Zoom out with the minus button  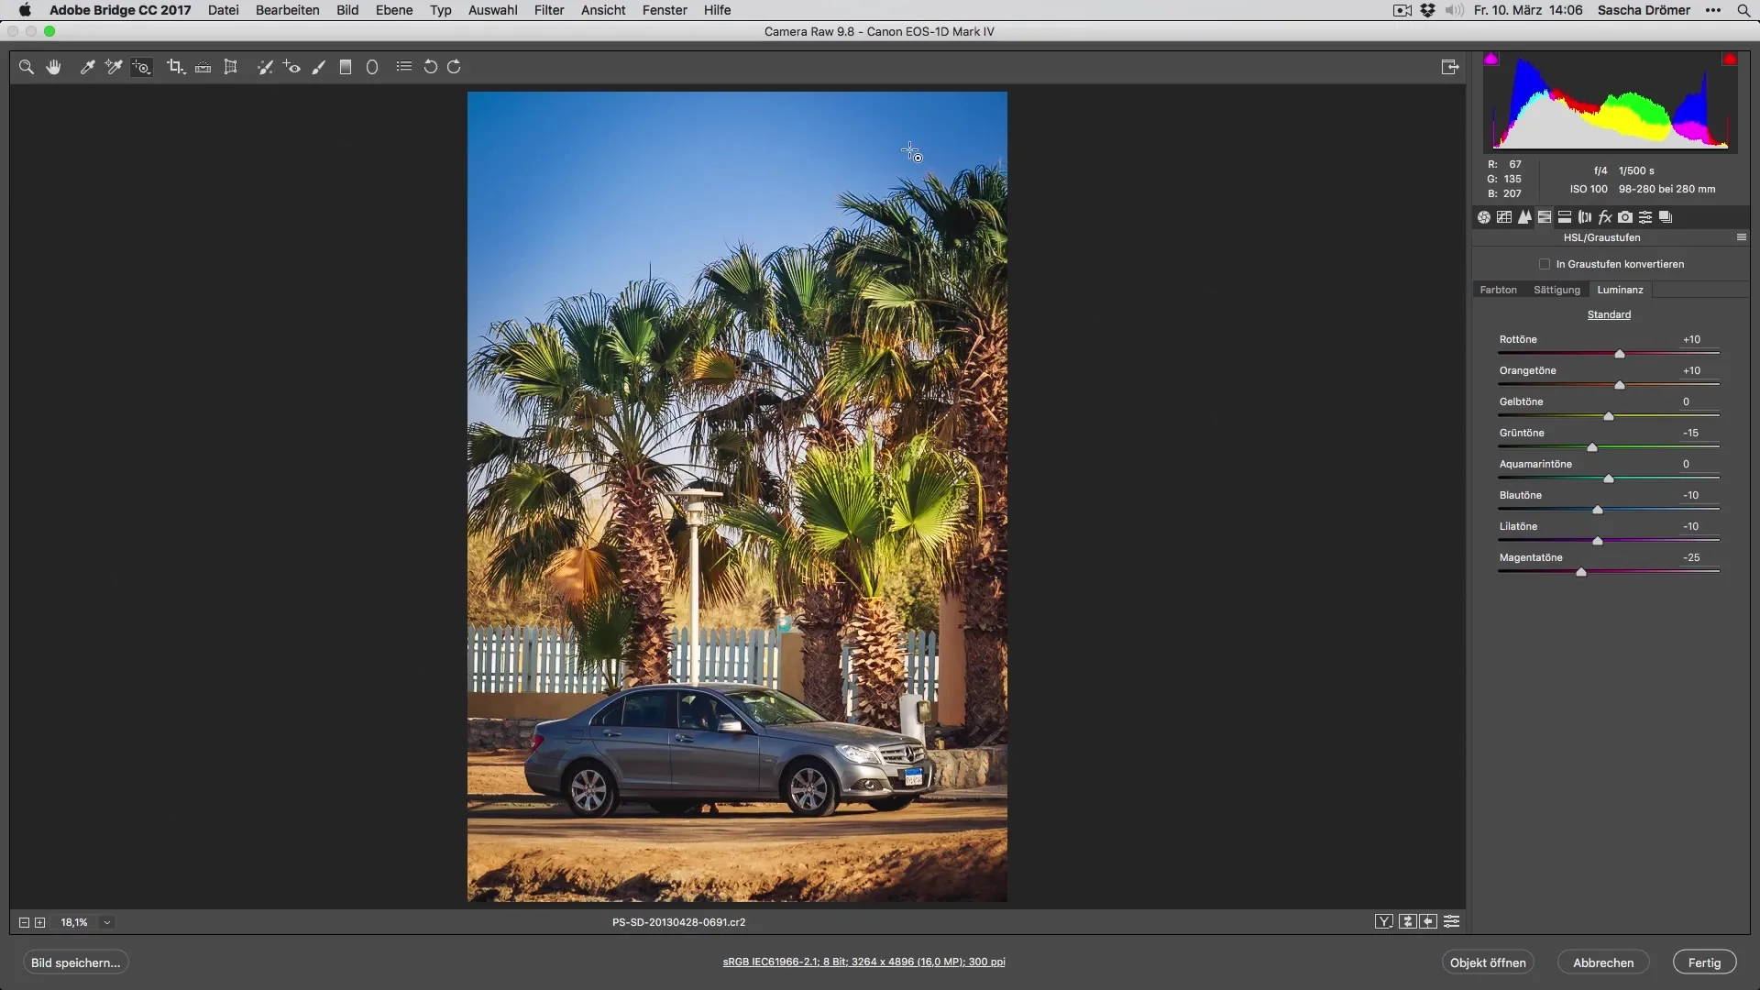point(25,922)
